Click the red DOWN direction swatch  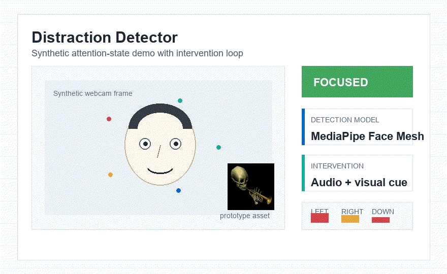click(380, 220)
